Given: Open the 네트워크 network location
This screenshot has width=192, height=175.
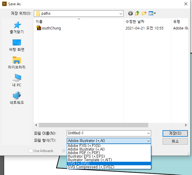Looking at the screenshot, I should pos(17,98).
